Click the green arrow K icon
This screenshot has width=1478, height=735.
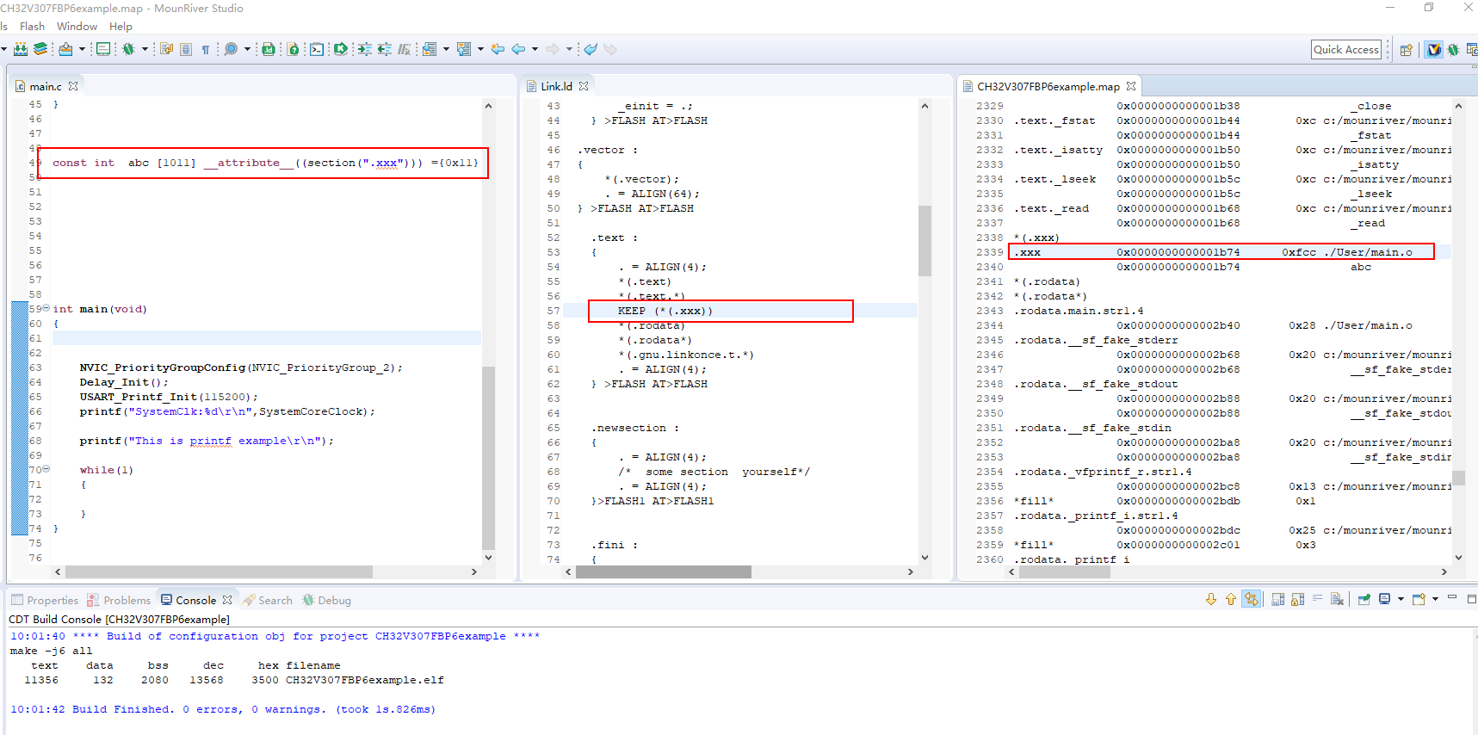(341, 49)
